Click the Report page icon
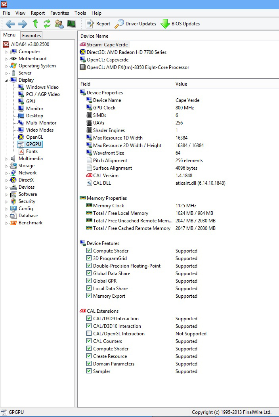This screenshot has height=417, width=279. [x=90, y=24]
